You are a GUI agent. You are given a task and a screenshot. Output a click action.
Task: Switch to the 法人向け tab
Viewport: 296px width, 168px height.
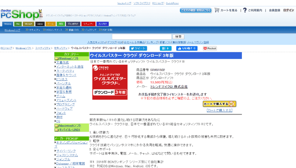coord(103,24)
